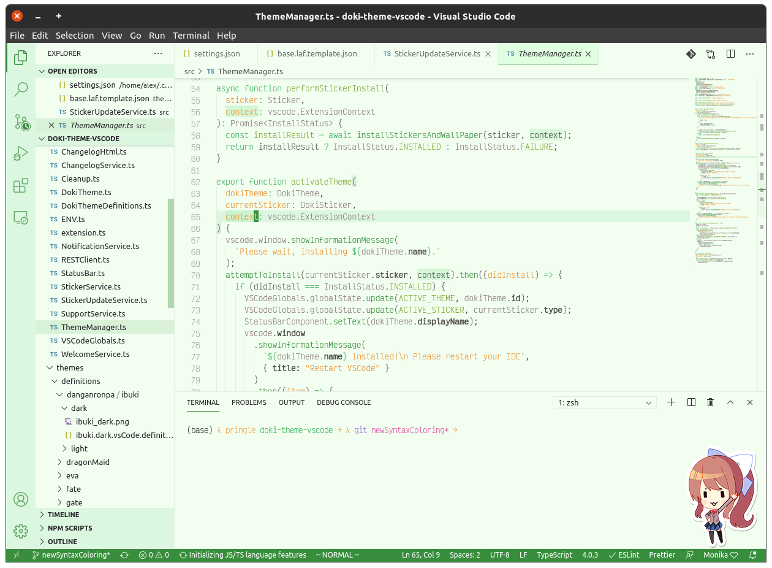This screenshot has width=772, height=568.
Task: Kill the terminal with trash icon
Action: 711,402
